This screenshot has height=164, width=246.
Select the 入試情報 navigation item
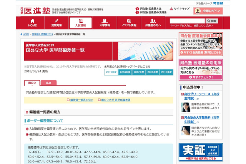81,23
